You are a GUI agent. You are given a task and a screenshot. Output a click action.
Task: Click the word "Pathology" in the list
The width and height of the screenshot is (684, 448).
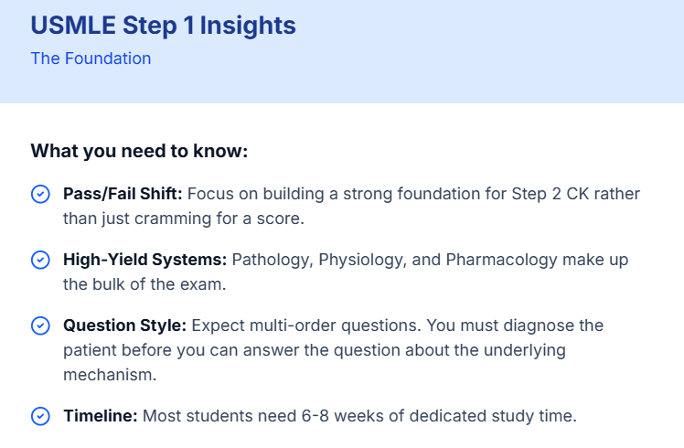point(271,260)
